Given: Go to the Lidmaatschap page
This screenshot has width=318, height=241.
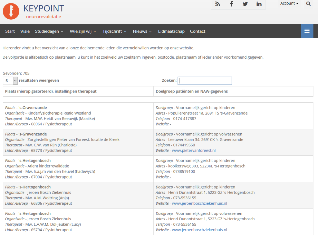Looking at the screenshot, I should 171,31.
